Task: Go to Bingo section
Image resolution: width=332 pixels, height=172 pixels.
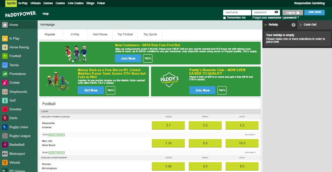Action: (x=90, y=3)
